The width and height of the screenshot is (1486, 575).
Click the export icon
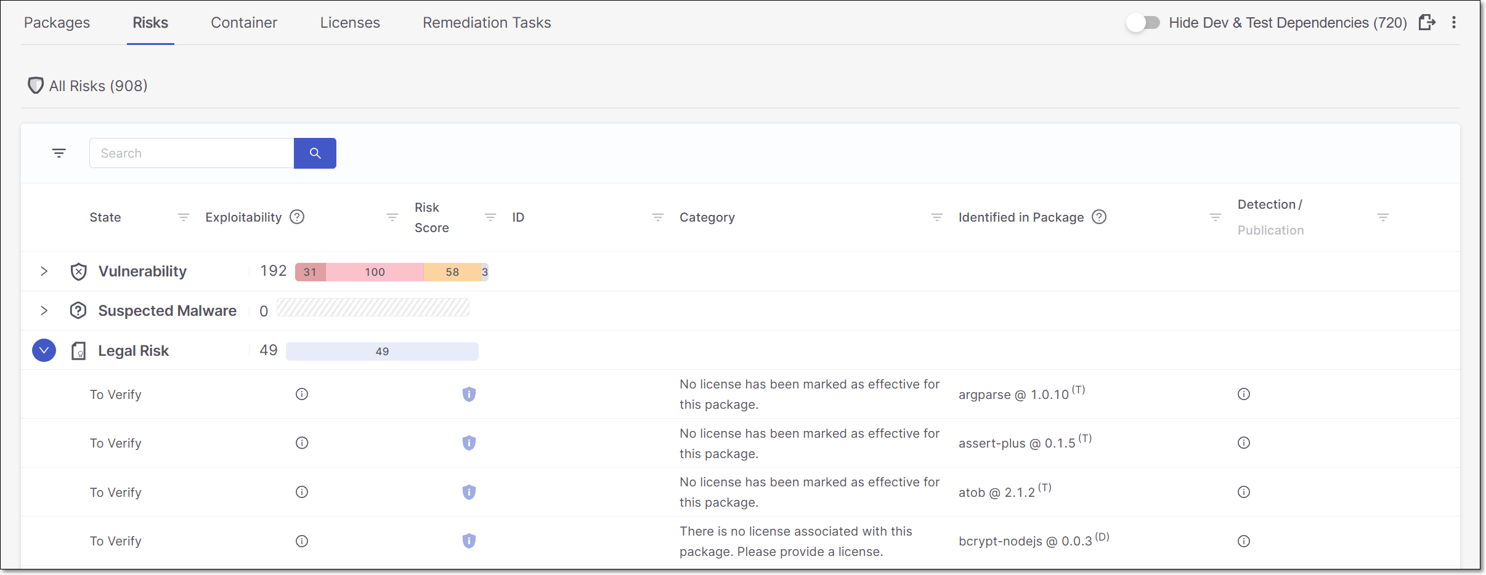click(x=1427, y=23)
